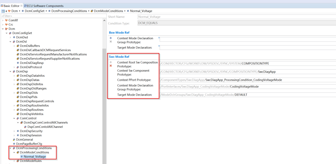Click Normal_Voltage in the breadcrumb path
The height and width of the screenshot is (164, 336).
[141, 11]
